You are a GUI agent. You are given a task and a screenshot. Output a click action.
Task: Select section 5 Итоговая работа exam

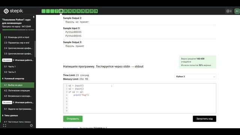(x=18, y=102)
